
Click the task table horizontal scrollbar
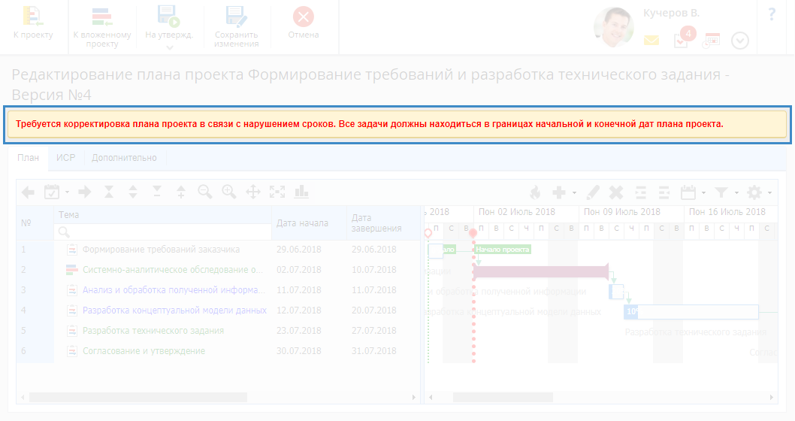point(138,398)
